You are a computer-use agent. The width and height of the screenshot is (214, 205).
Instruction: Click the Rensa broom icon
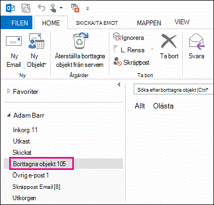click(x=115, y=49)
